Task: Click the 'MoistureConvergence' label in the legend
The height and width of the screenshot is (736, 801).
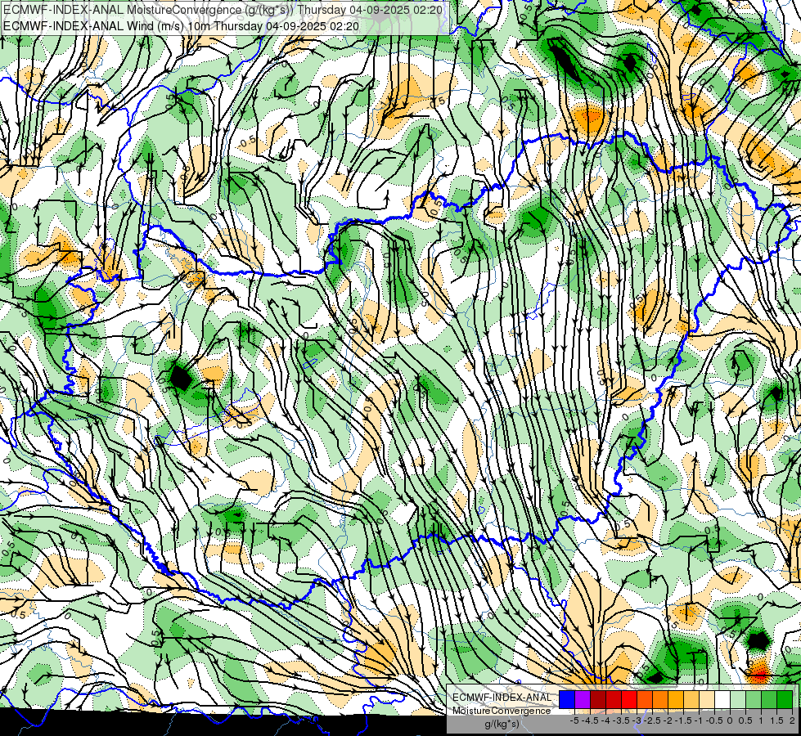Action: click(x=502, y=711)
